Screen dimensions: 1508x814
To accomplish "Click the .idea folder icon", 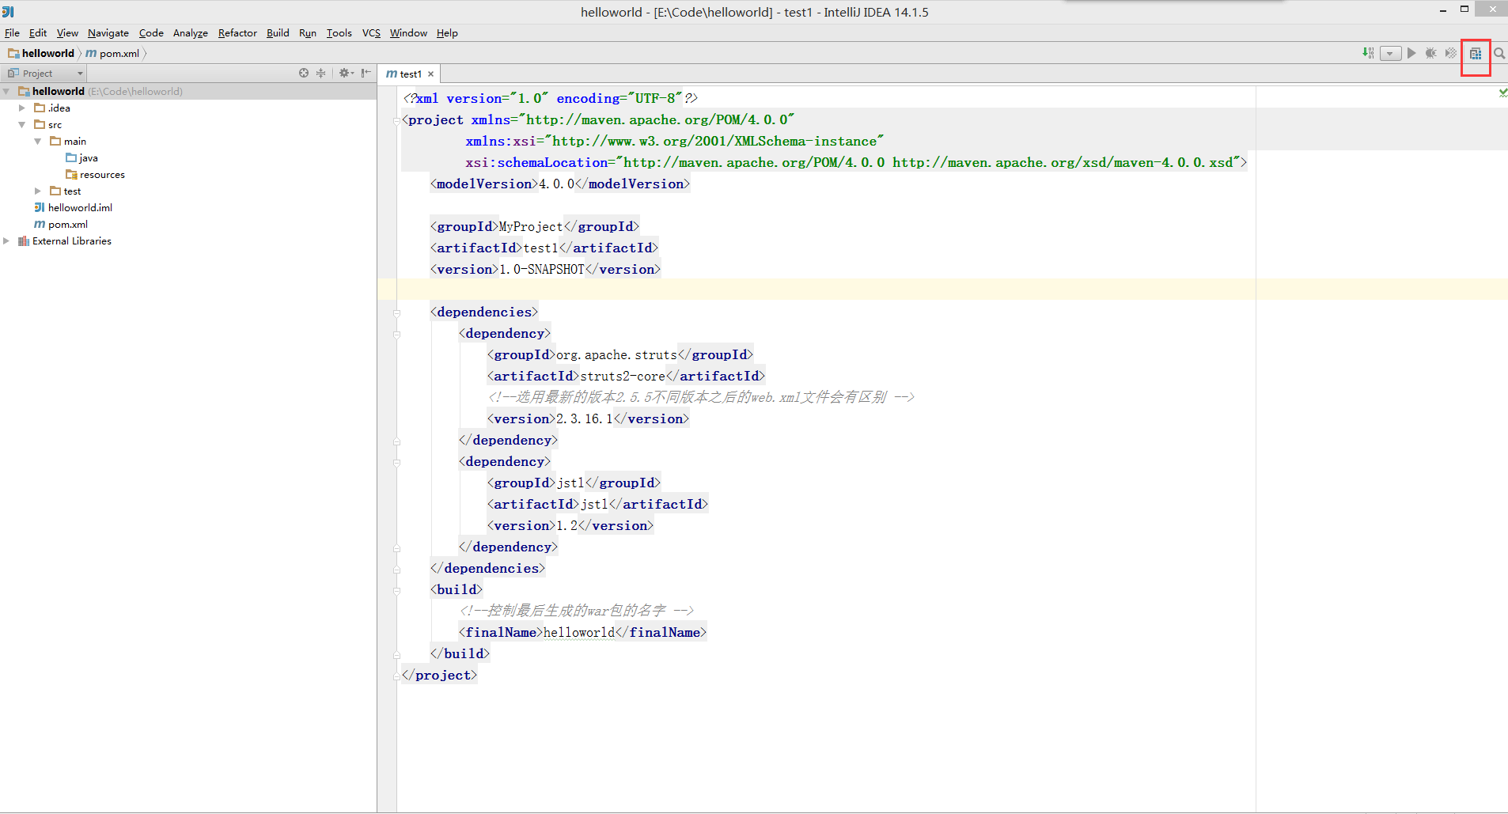I will coord(40,108).
